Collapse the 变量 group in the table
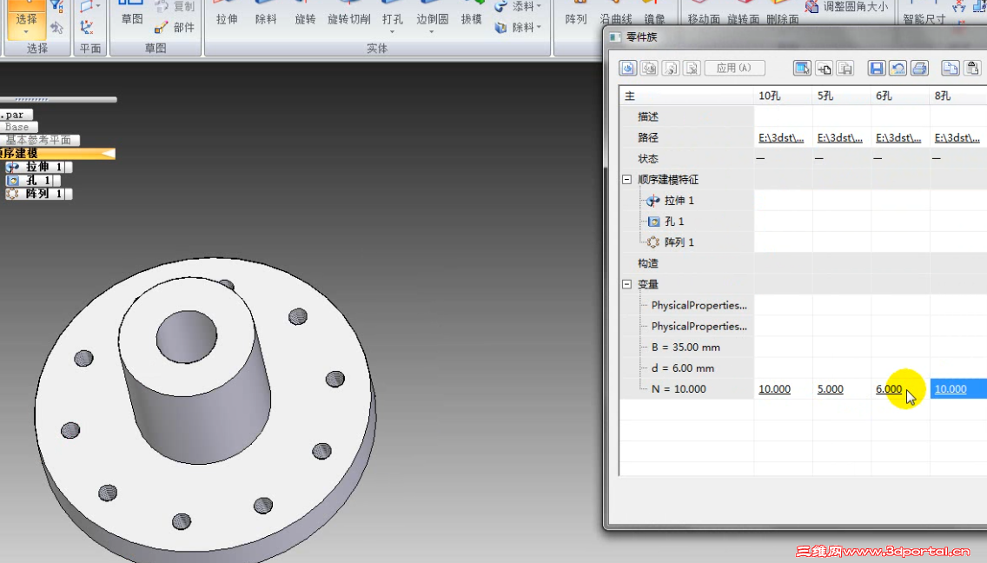Viewport: 987px width, 563px height. (x=627, y=284)
